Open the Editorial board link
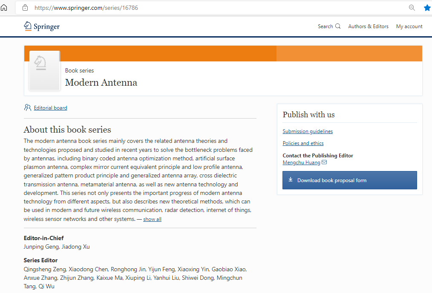Screen dimensions: 432x293 tap(50, 108)
